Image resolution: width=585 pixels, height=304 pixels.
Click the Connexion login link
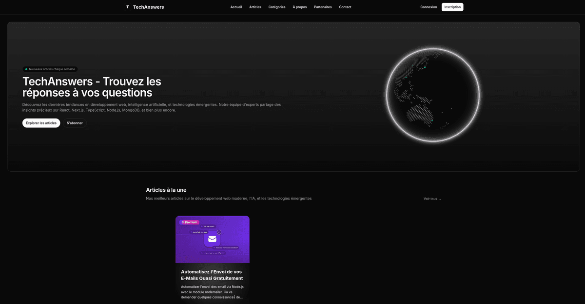pos(429,7)
